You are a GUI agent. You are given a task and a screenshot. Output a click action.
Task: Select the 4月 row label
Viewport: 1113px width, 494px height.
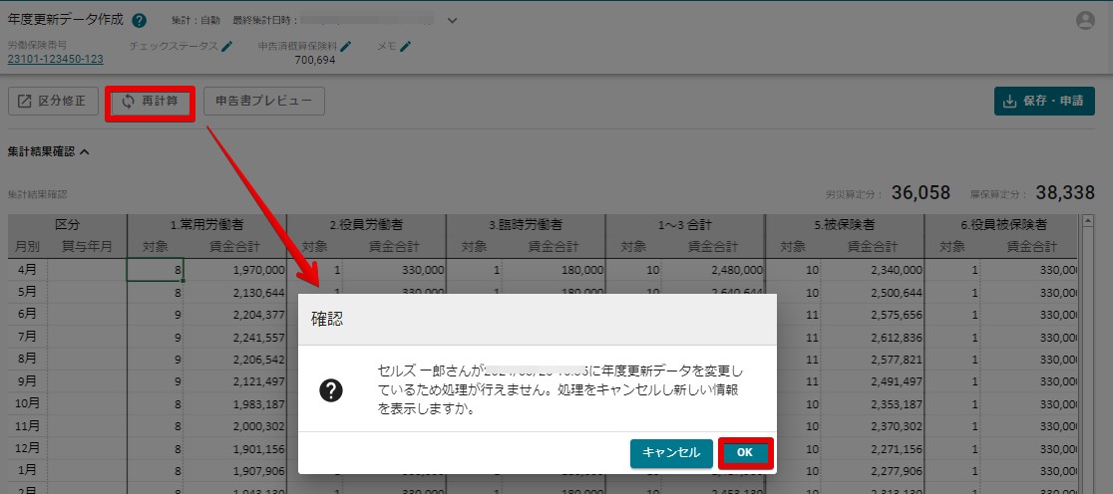(x=28, y=269)
